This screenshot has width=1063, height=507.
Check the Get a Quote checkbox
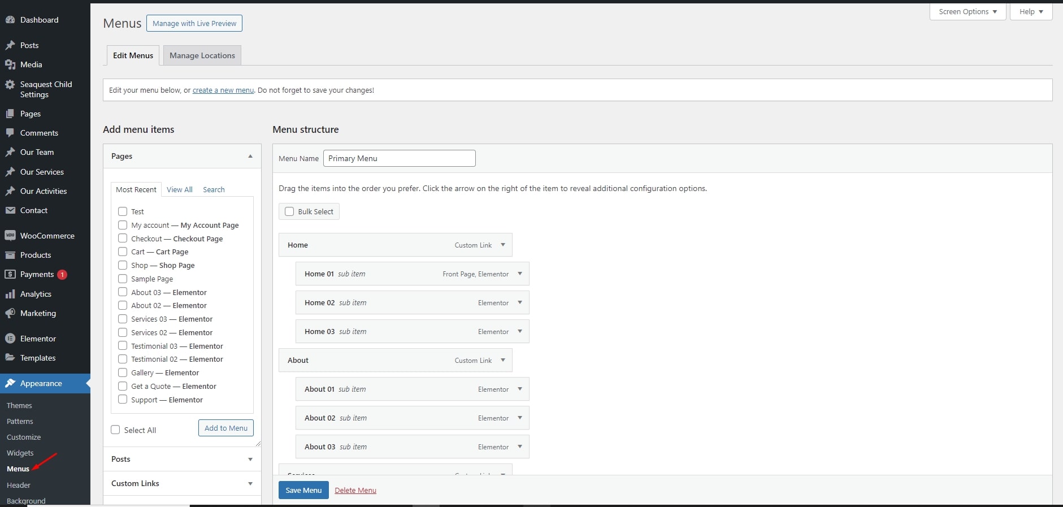coord(123,386)
